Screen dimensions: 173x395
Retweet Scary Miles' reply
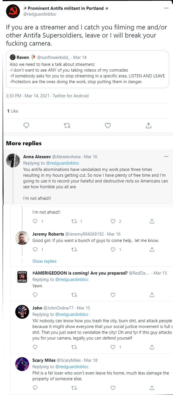click(74, 387)
